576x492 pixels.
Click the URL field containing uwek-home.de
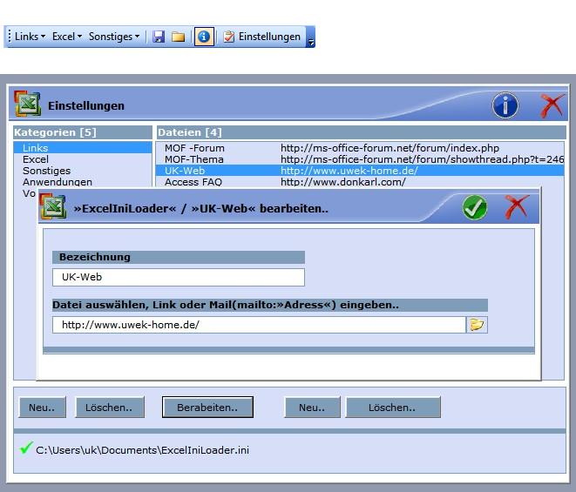click(258, 325)
